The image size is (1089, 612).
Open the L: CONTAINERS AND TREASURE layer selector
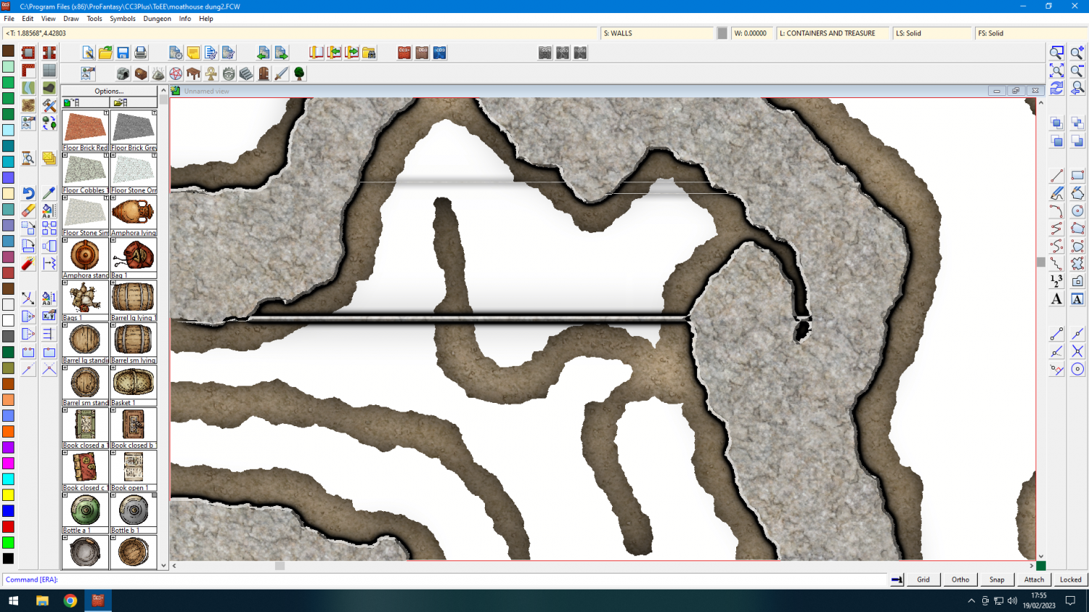coord(833,33)
